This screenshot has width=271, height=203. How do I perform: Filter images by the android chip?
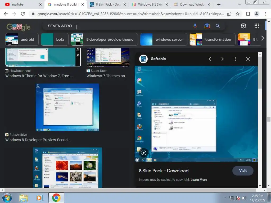(22, 39)
